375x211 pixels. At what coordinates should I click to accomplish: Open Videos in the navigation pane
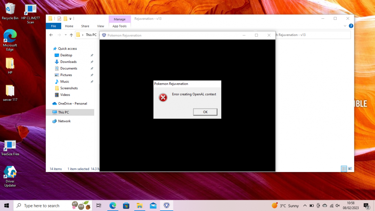(65, 94)
